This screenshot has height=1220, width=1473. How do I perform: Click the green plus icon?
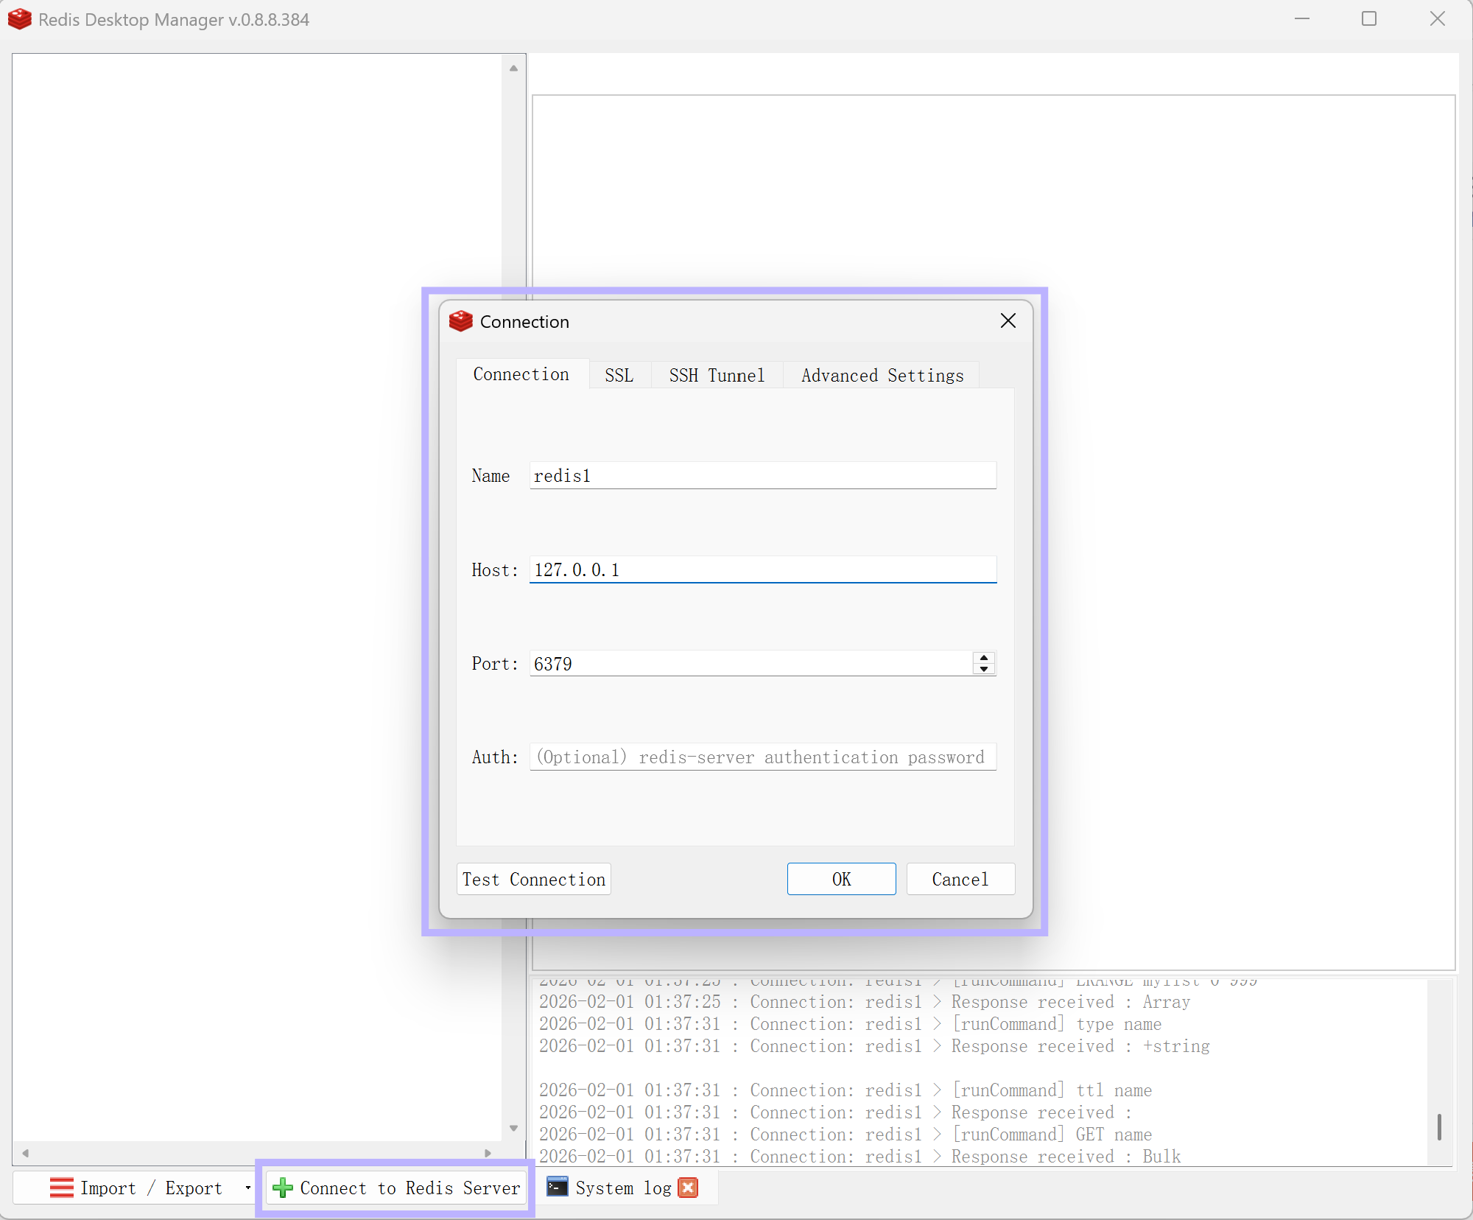point(283,1188)
